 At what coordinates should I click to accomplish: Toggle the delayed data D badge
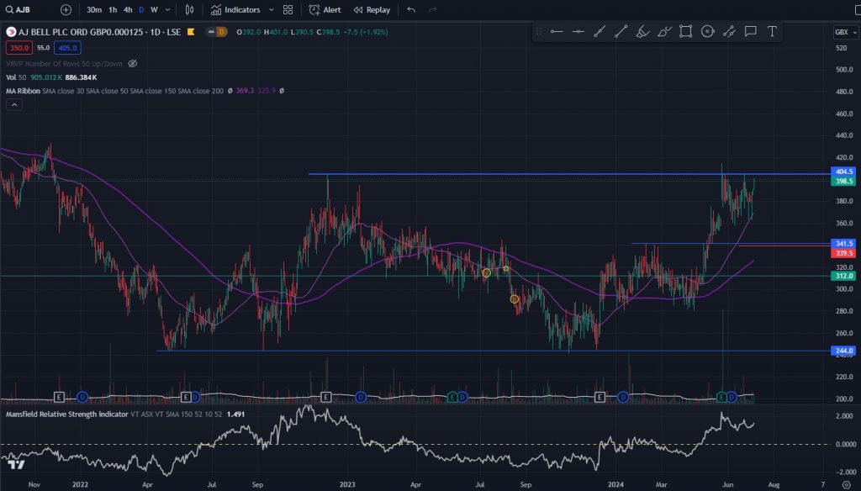pyautogui.click(x=221, y=32)
